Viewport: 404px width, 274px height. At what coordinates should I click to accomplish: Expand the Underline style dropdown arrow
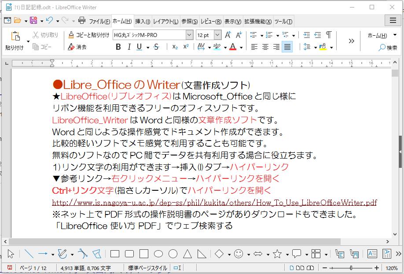[x=148, y=48]
